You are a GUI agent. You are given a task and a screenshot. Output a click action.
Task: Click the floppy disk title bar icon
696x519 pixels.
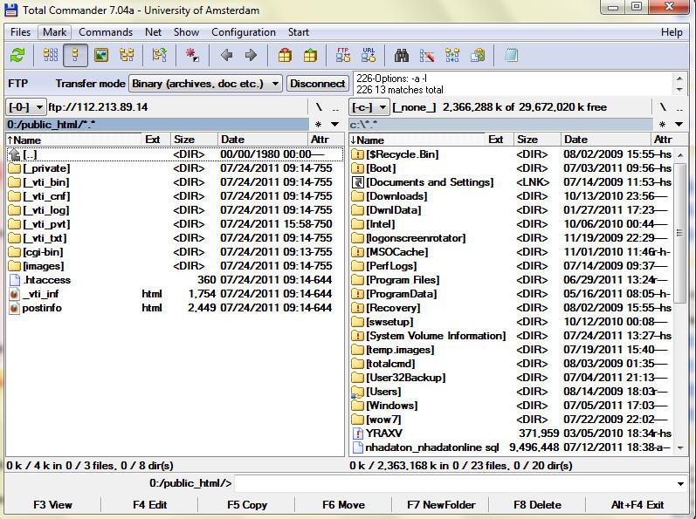11,10
